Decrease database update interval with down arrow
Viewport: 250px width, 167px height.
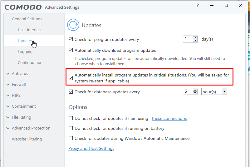195,93
